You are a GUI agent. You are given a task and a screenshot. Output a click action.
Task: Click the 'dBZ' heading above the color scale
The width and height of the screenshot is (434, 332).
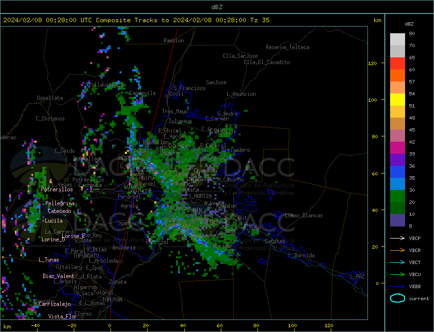[409, 24]
